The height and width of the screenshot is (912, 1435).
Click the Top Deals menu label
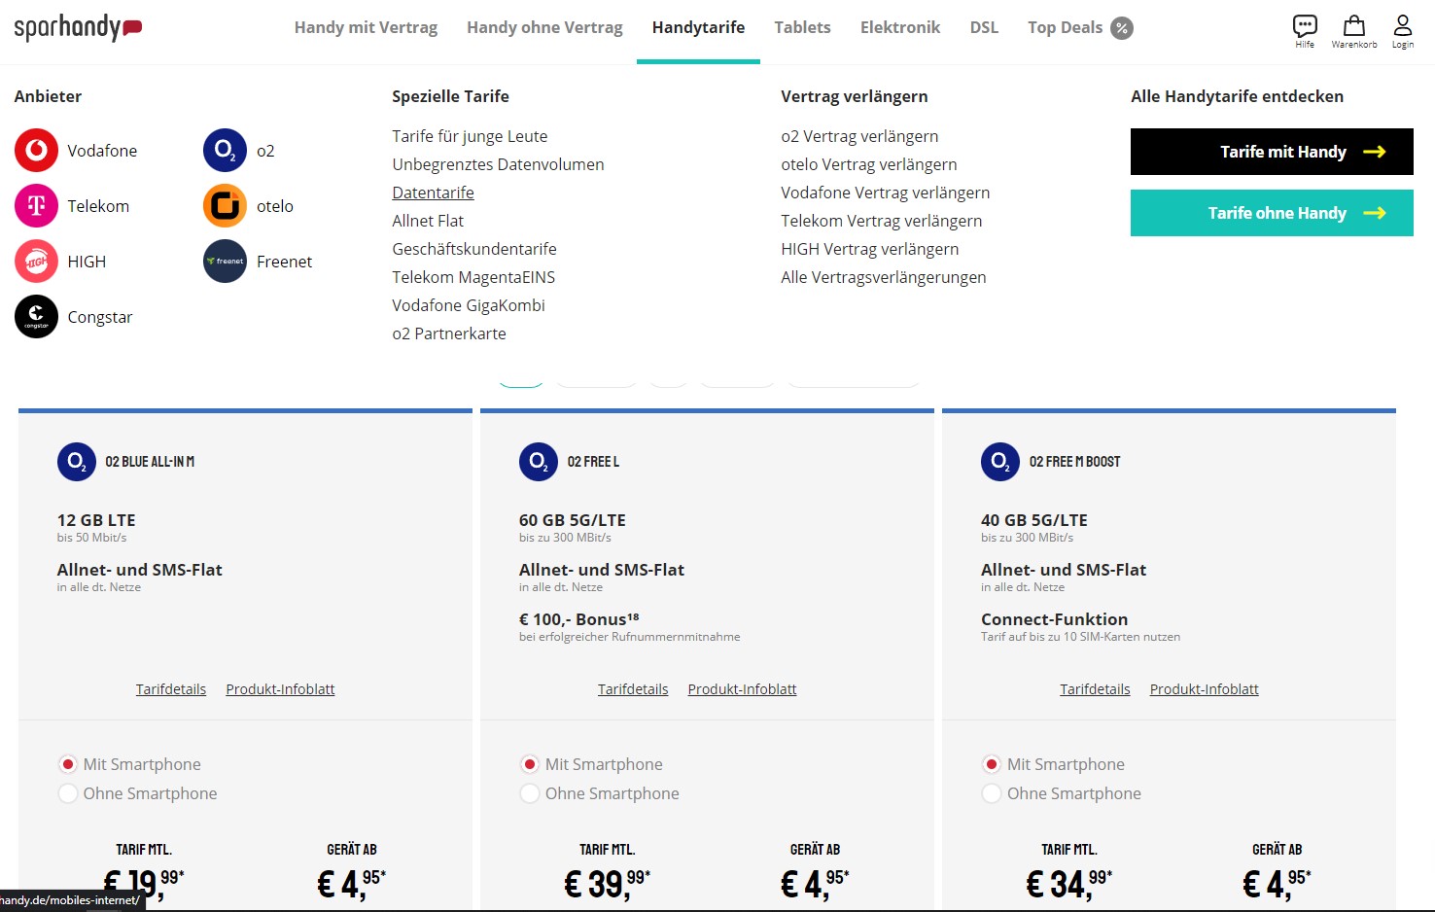click(x=1065, y=27)
